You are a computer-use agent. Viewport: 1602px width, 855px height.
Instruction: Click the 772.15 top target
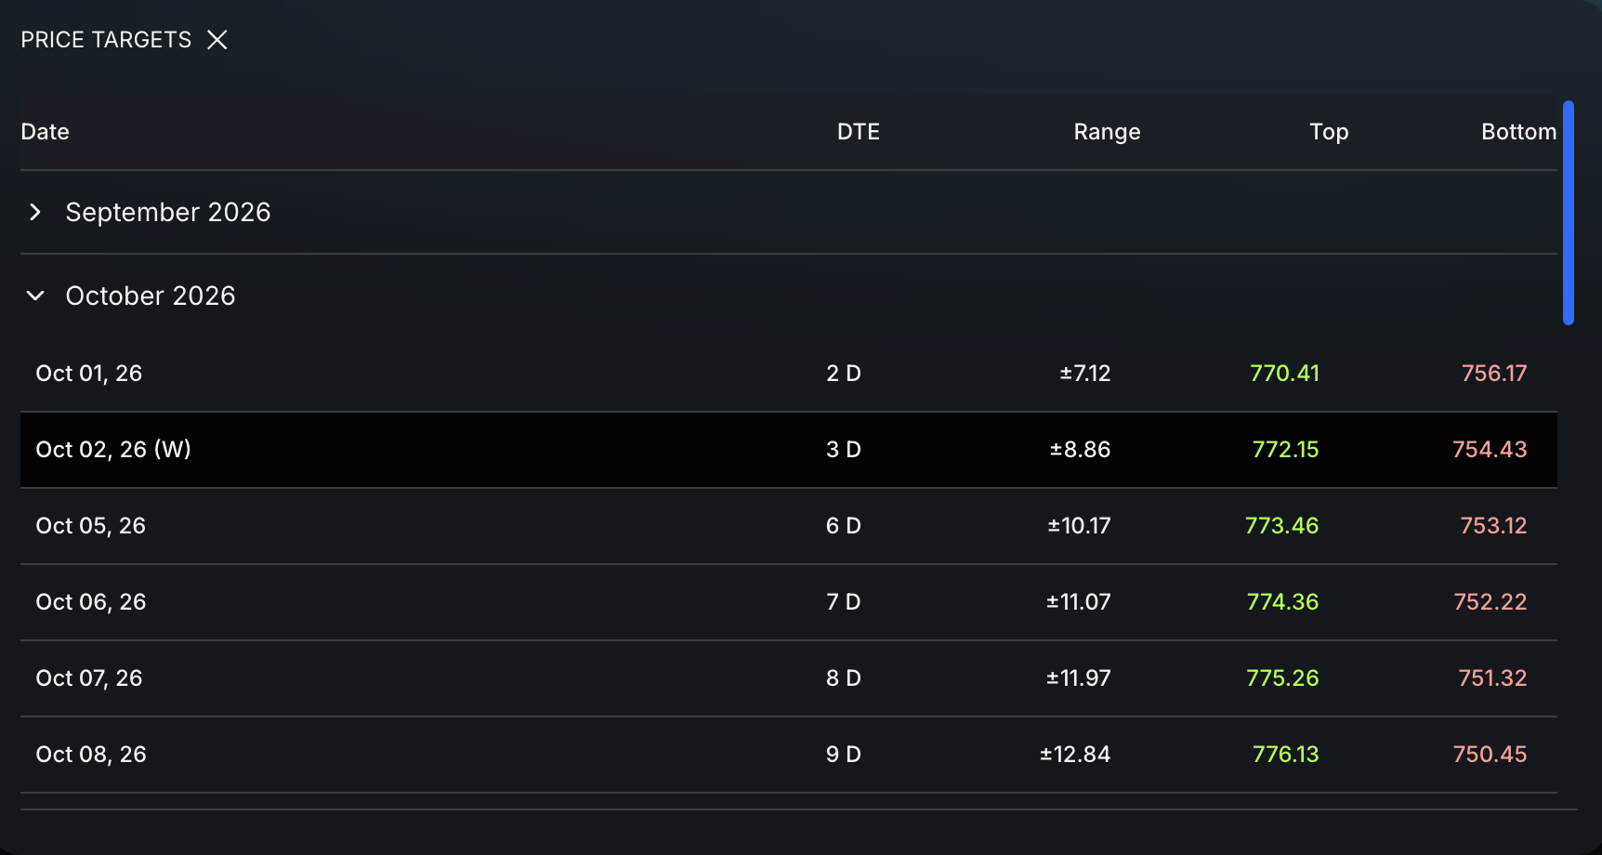point(1285,450)
